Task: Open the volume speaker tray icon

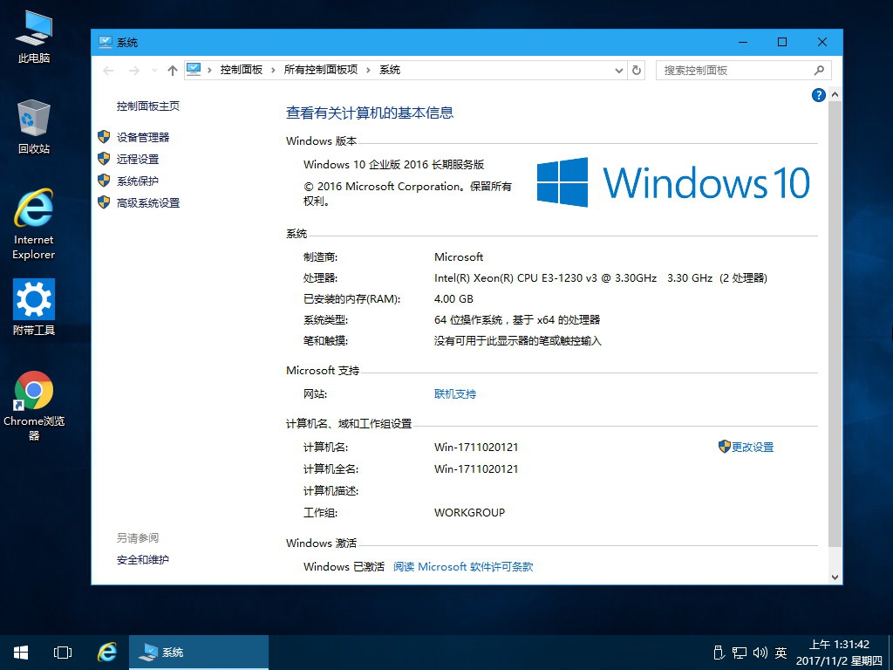Action: coord(760,653)
